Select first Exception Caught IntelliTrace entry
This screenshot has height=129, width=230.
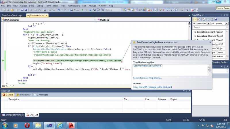(209, 32)
